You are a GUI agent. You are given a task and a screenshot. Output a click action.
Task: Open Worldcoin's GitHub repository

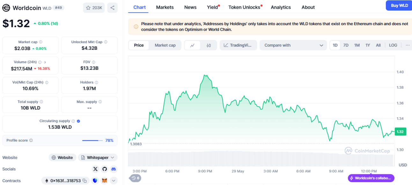coord(105,169)
